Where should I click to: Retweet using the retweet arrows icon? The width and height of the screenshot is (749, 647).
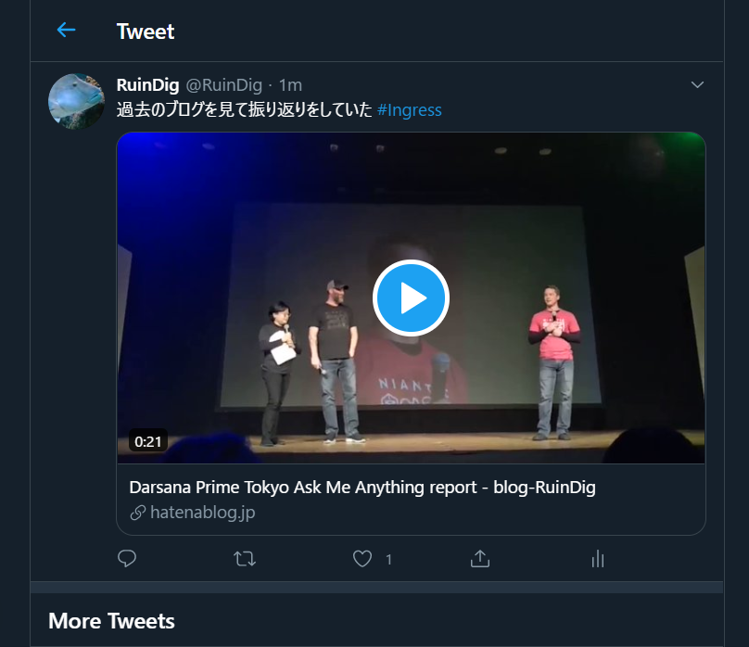pos(245,559)
